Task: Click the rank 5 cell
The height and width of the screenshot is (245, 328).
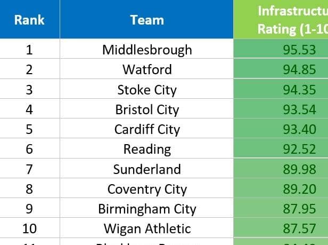Action: pos(29,128)
